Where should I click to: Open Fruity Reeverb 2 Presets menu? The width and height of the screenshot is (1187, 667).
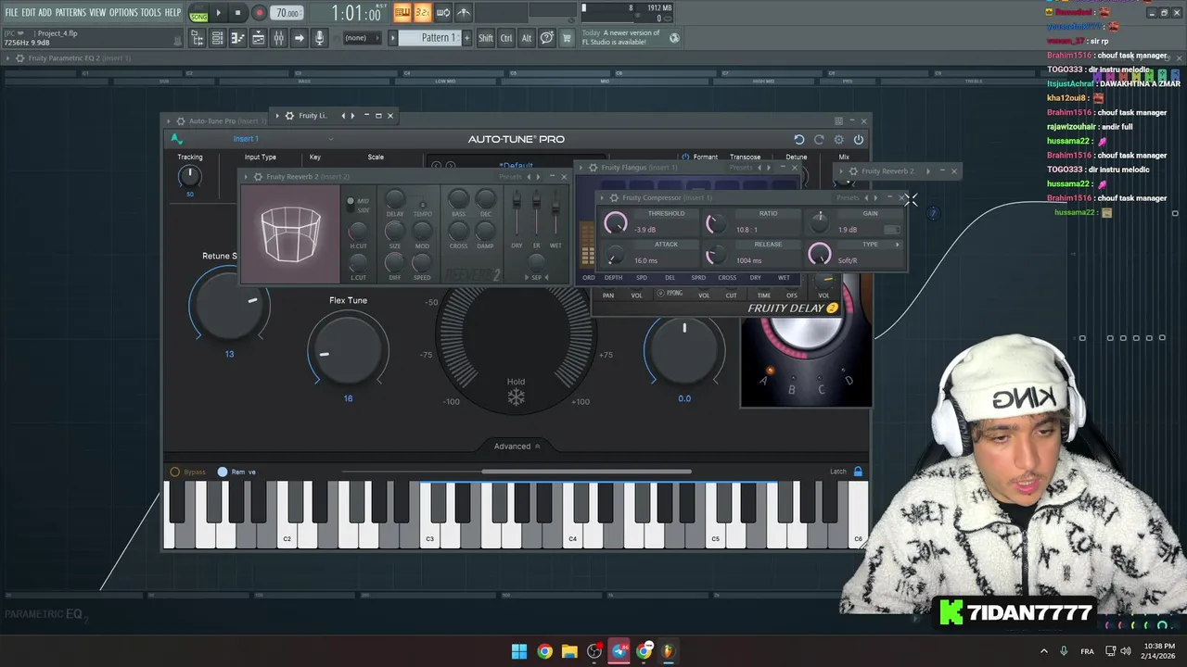pyautogui.click(x=510, y=177)
